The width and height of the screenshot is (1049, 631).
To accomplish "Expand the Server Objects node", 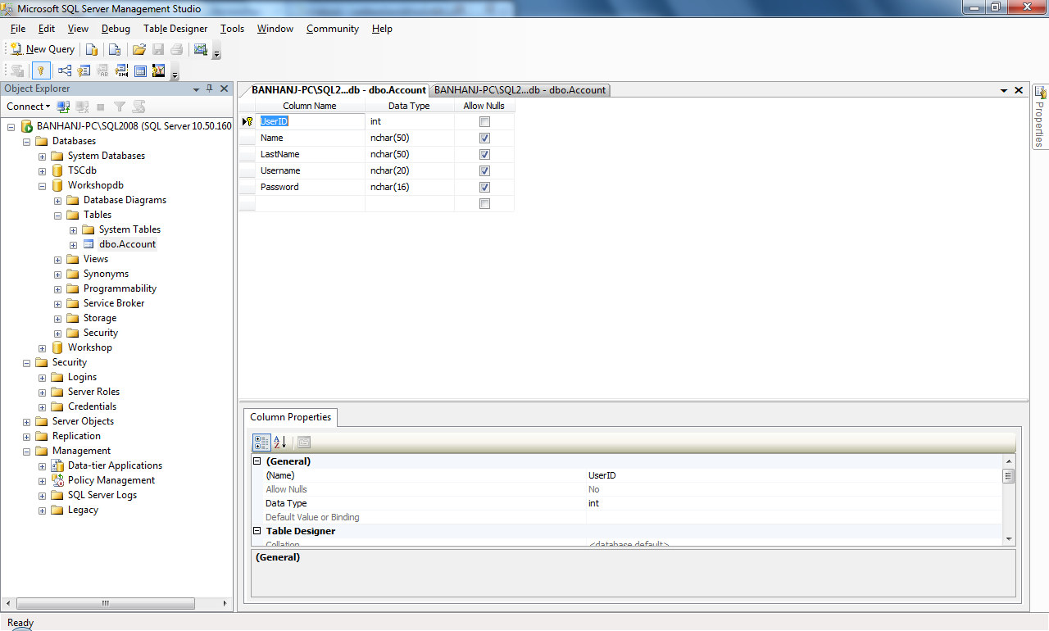I will tap(26, 421).
